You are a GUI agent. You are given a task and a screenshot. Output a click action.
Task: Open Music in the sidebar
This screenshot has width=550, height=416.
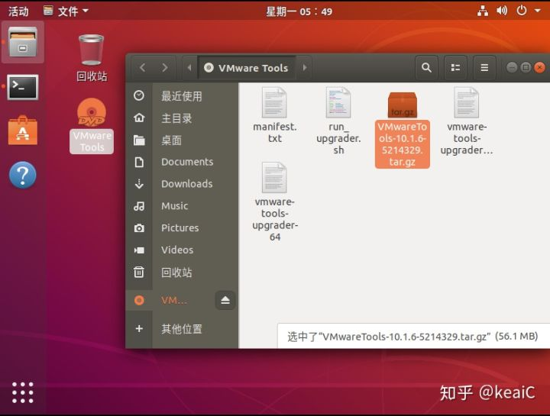182,206
